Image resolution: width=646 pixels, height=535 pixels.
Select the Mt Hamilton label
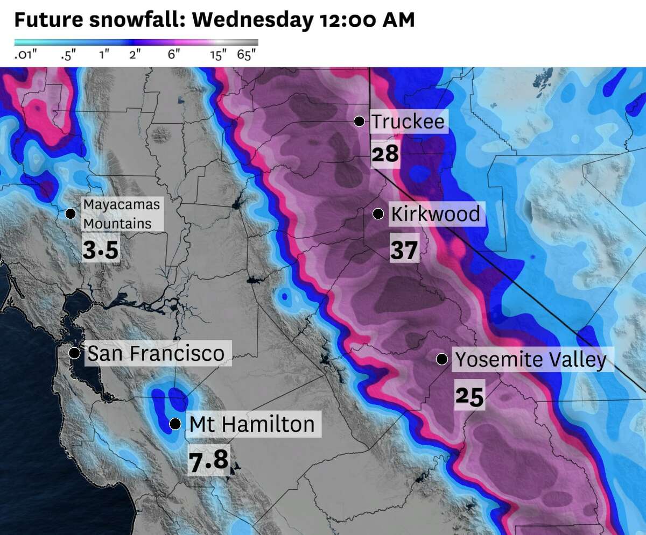click(x=252, y=424)
